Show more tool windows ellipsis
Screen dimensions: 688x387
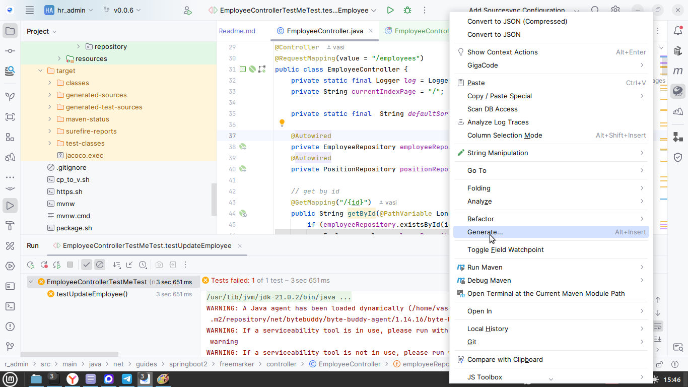(10, 177)
